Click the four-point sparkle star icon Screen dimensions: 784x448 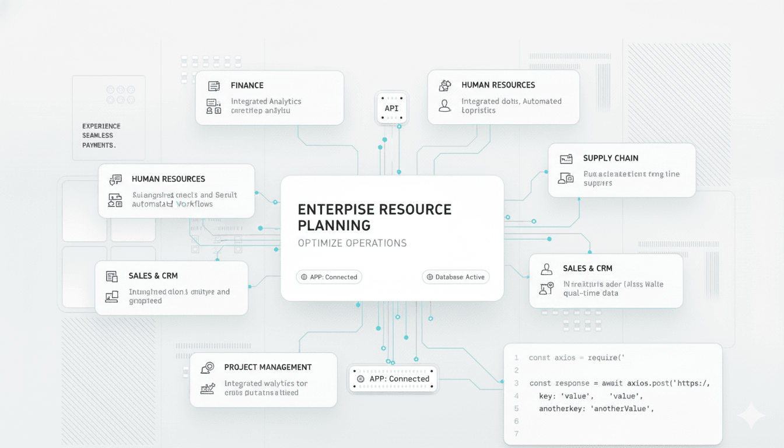(751, 416)
